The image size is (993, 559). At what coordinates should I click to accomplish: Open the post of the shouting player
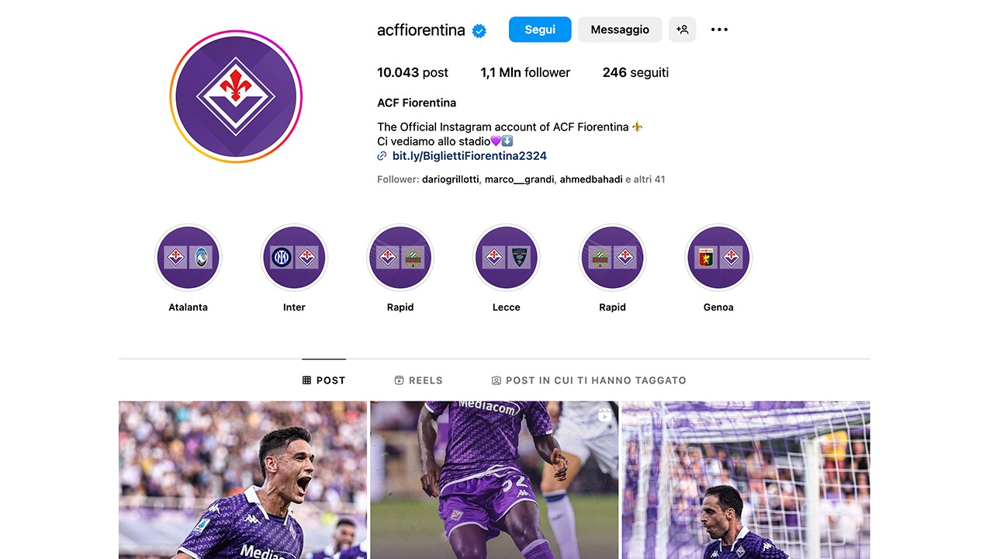[x=243, y=480]
